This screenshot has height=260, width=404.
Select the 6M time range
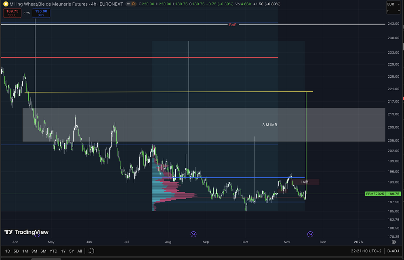[x=43, y=251]
